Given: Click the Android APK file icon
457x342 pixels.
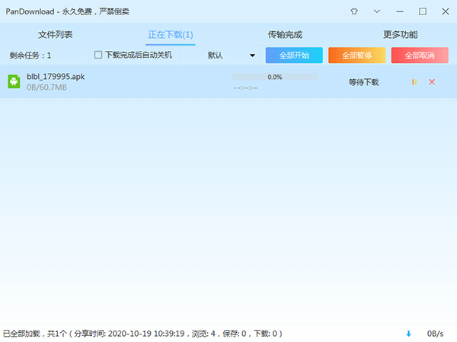Looking at the screenshot, I should (14, 81).
